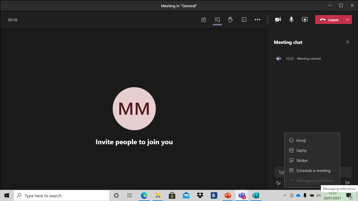Click the red Leave button
358x201 pixels.
329,20
